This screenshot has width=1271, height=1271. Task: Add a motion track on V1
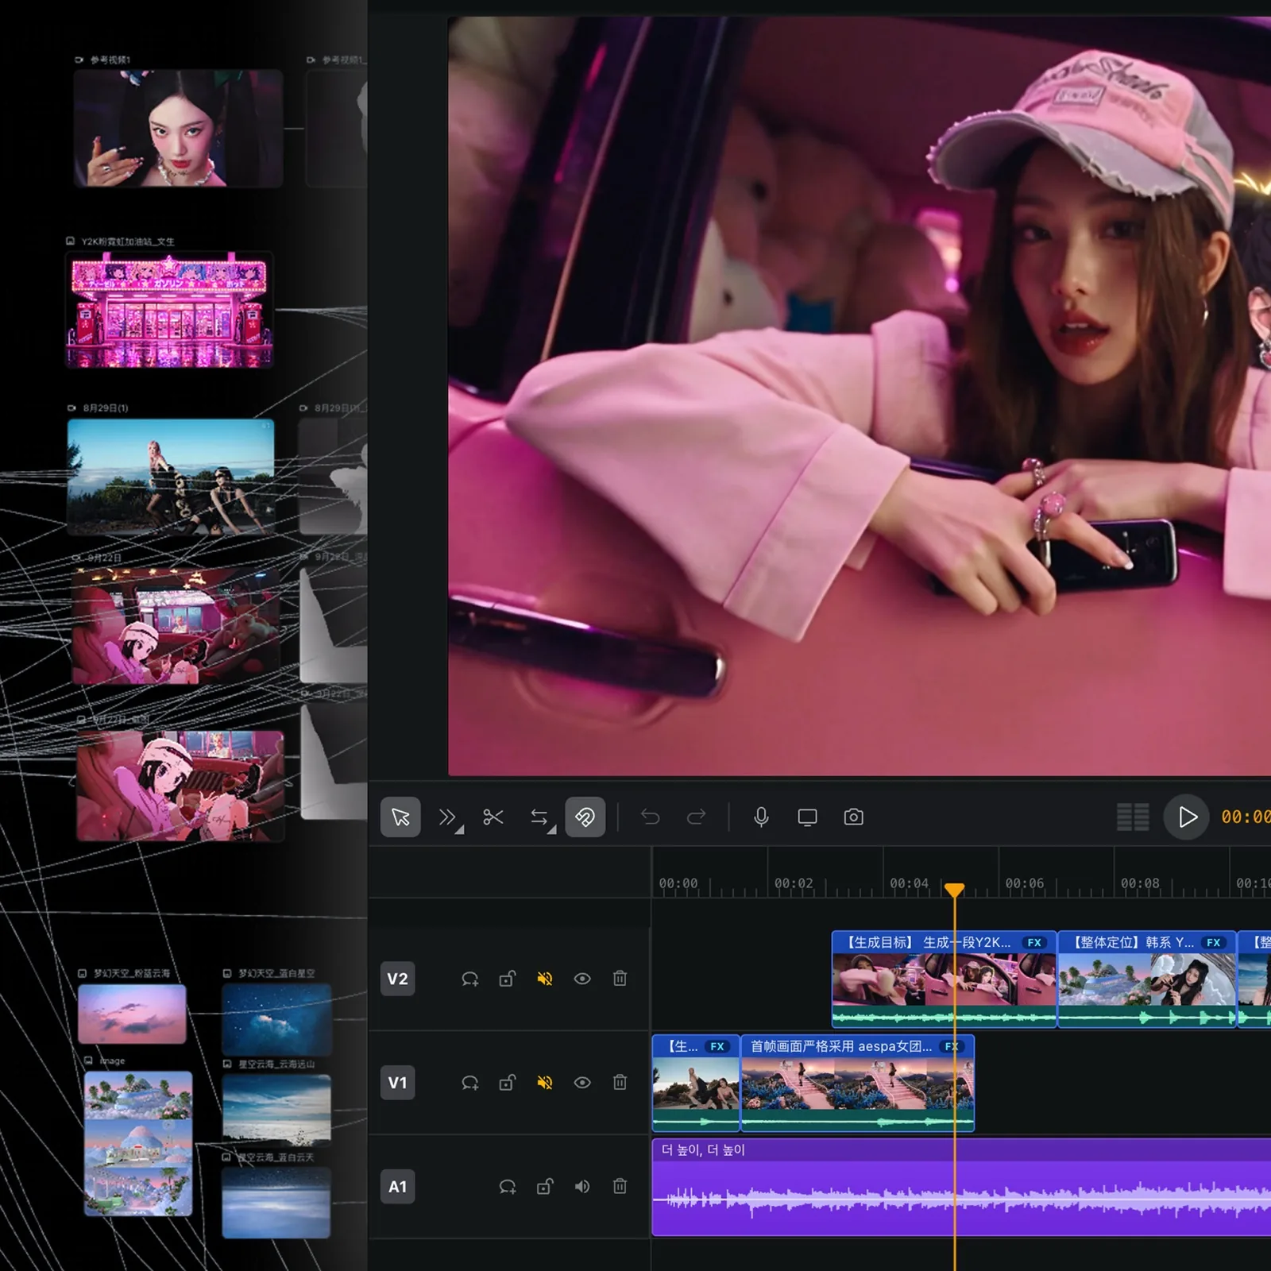(x=470, y=1083)
